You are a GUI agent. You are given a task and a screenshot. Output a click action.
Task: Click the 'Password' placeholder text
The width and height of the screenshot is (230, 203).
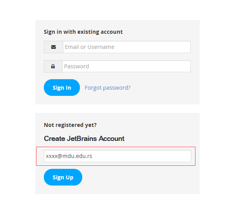(x=76, y=66)
